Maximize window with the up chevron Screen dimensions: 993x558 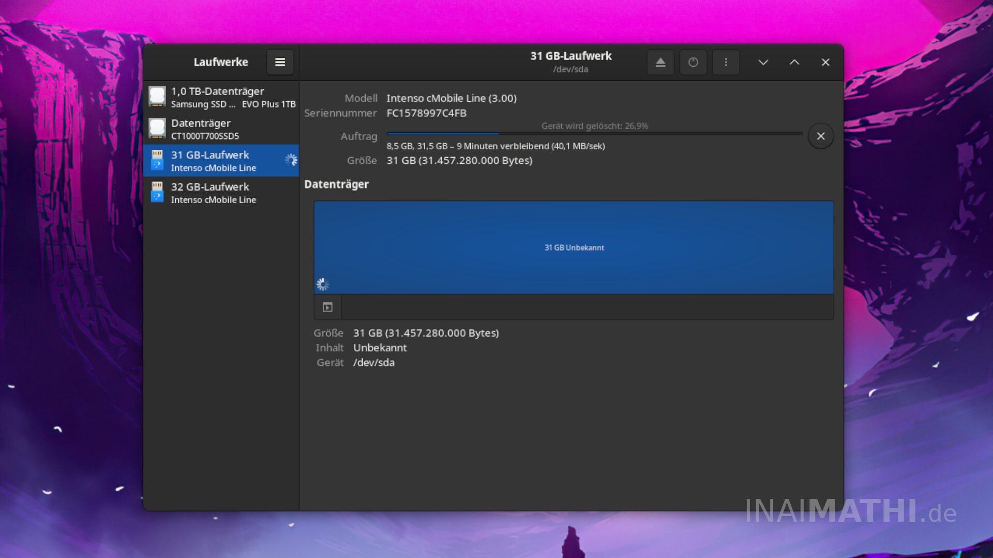tap(794, 62)
